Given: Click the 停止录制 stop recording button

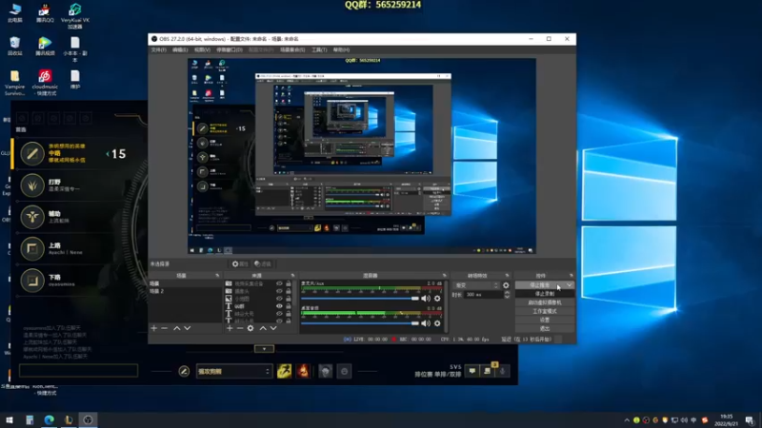Looking at the screenshot, I should click(x=544, y=294).
